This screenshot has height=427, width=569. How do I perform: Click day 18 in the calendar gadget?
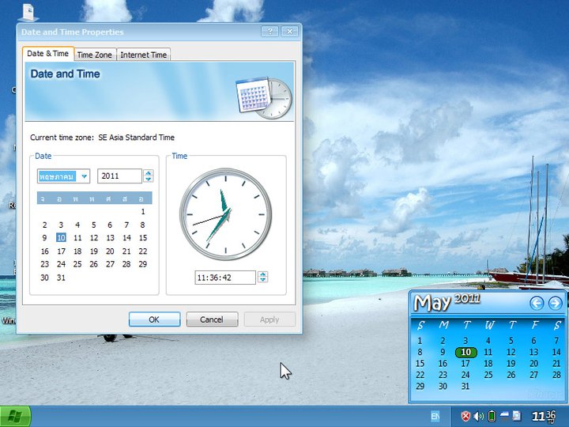(x=488, y=364)
